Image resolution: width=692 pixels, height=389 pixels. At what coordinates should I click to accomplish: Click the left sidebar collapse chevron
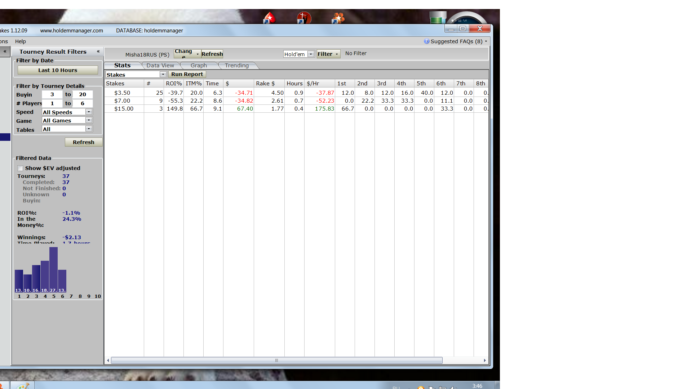pos(5,52)
